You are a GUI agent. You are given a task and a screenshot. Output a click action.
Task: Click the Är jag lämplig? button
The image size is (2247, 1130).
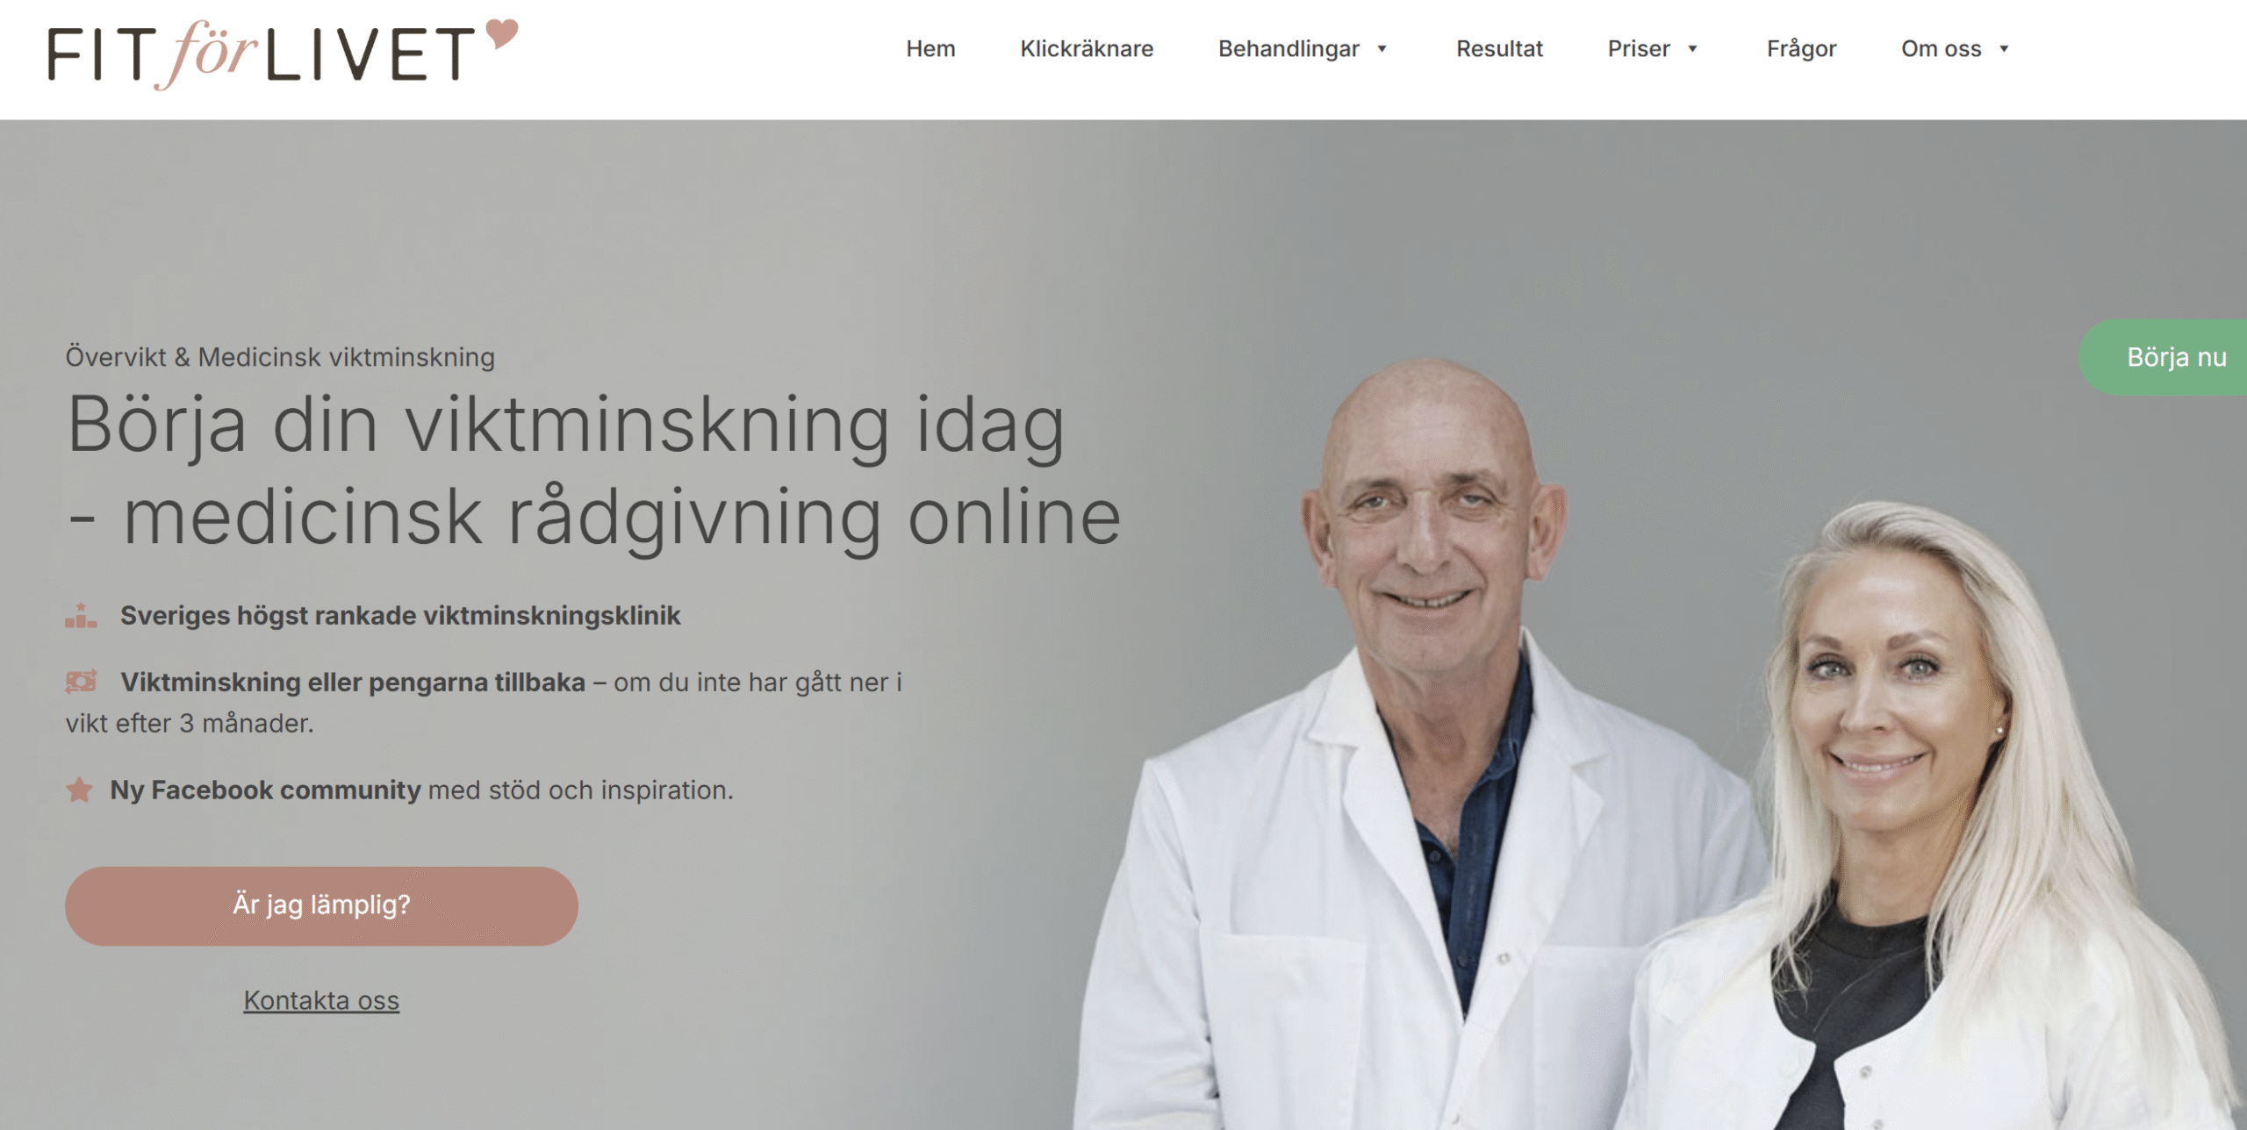pyautogui.click(x=321, y=905)
